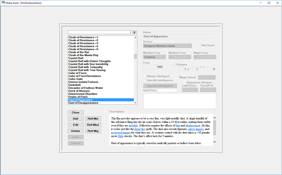The height and width of the screenshot is (175, 282).
Task: Click the Master Assist app icon in title bar
Action: click(x=3, y=3)
